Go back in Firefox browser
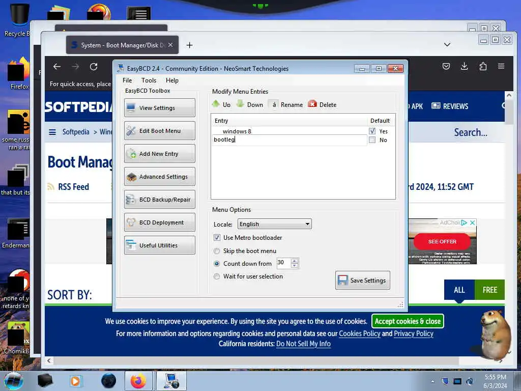Image resolution: width=521 pixels, height=391 pixels. pyautogui.click(x=57, y=67)
